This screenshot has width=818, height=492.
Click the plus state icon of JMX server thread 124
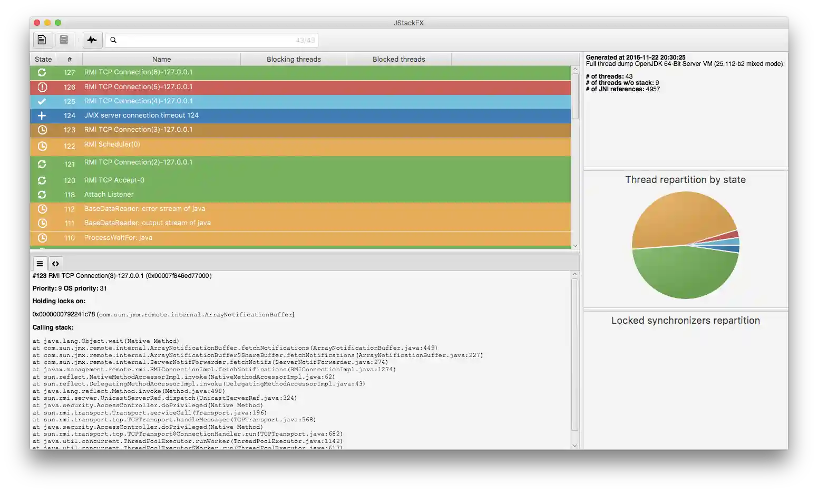point(42,115)
